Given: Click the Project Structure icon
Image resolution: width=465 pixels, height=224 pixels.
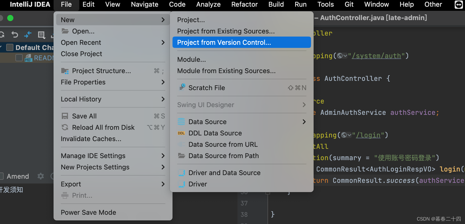Looking at the screenshot, I should click(65, 71).
